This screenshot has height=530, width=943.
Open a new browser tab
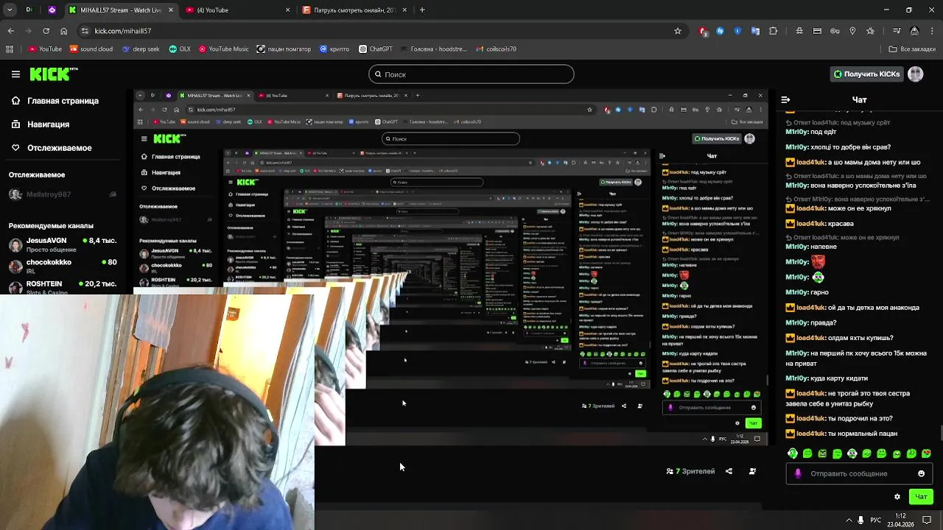point(422,10)
